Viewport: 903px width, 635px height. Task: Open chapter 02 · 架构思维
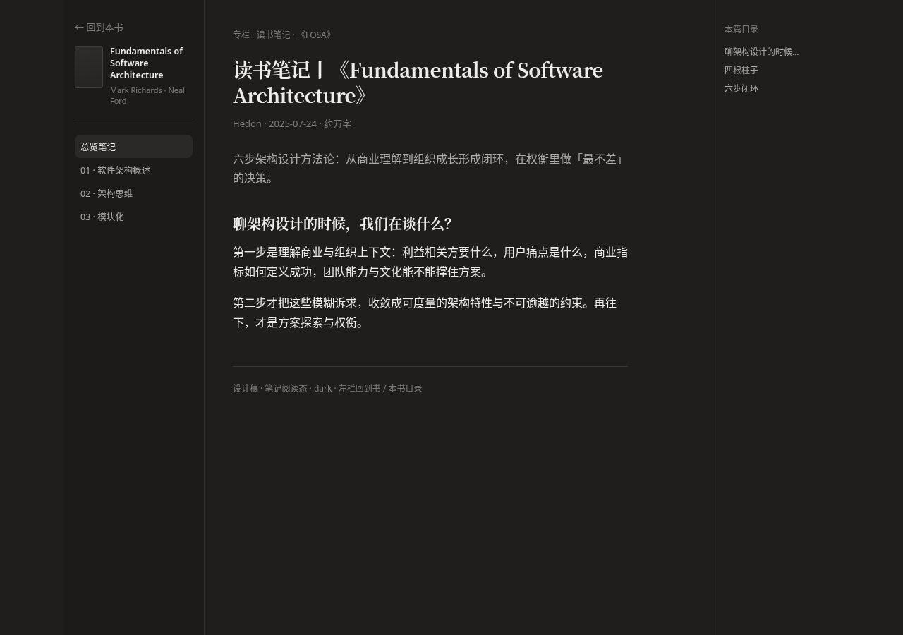point(133,193)
